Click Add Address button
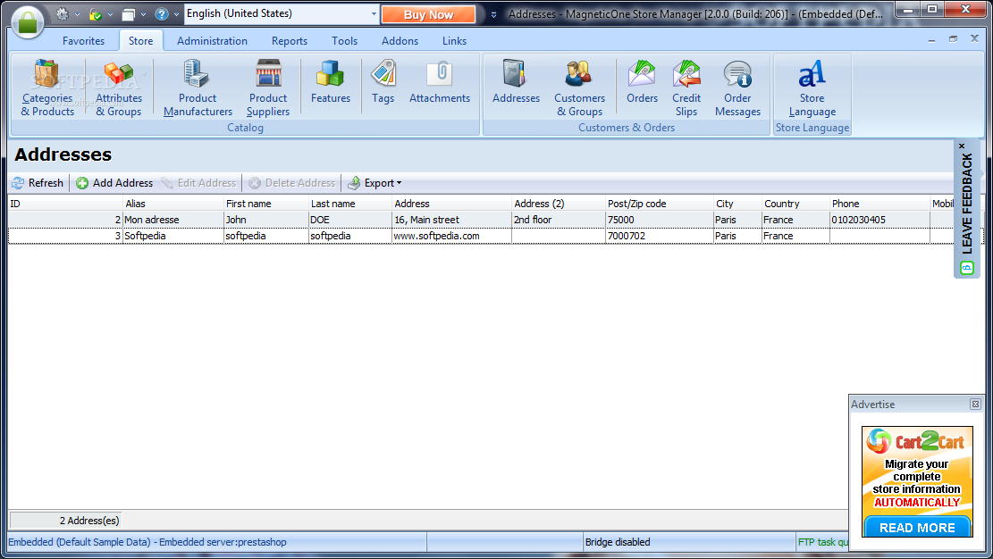 [114, 183]
